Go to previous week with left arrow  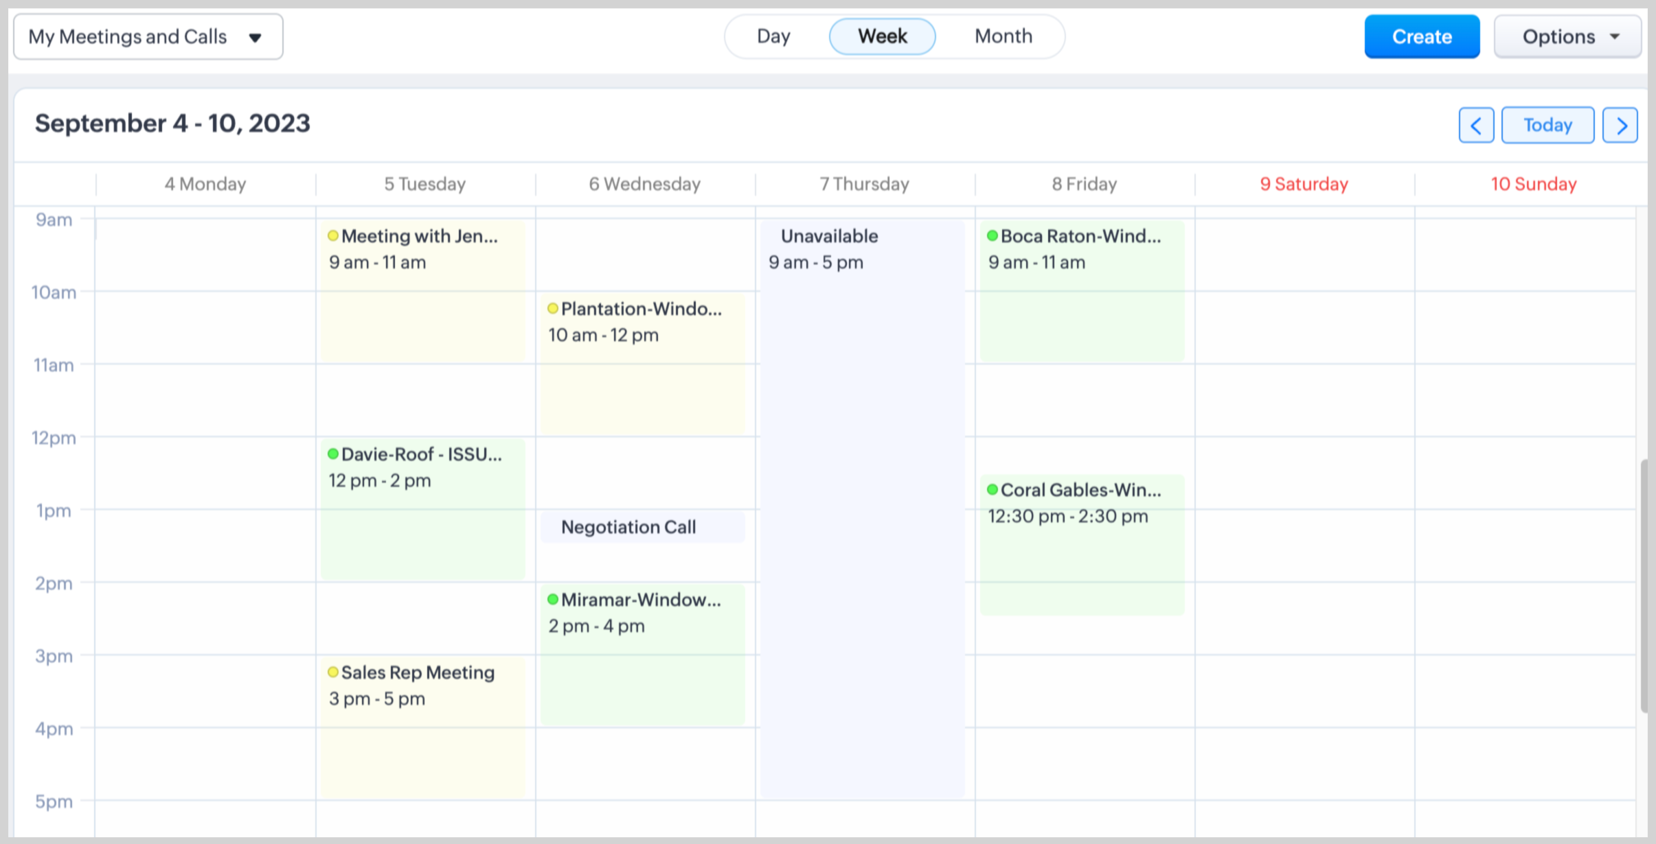pyautogui.click(x=1475, y=126)
